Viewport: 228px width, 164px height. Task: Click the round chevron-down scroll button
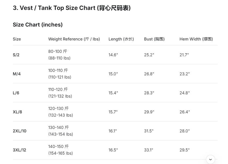pyautogui.click(x=211, y=159)
